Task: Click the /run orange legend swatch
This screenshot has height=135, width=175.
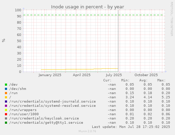Action: pyautogui.click(x=6, y=93)
